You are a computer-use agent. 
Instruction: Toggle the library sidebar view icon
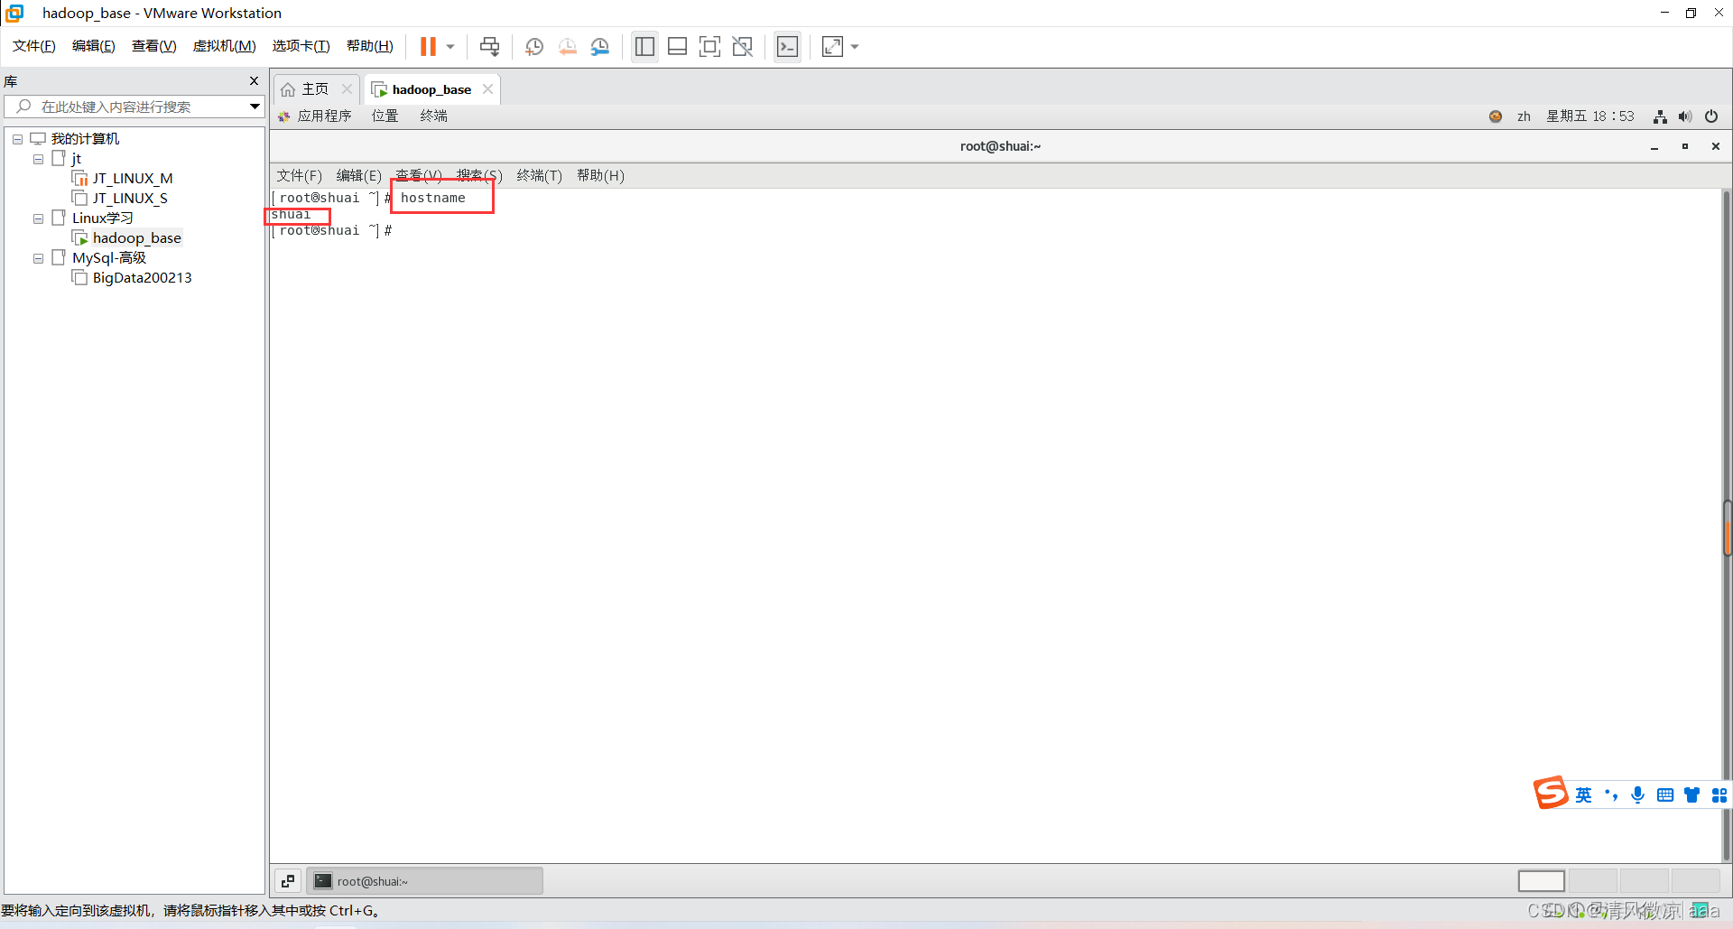644,46
